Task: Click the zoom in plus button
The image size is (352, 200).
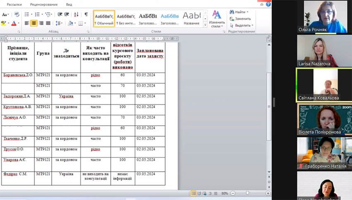Action: pos(268,193)
